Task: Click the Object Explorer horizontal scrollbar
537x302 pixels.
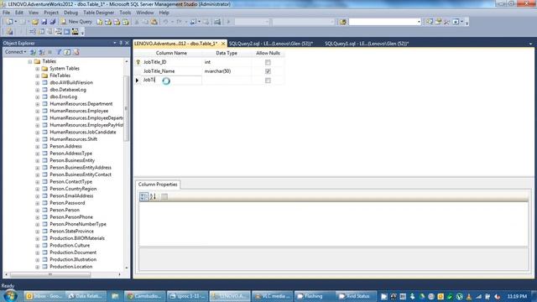Action: pos(50,274)
